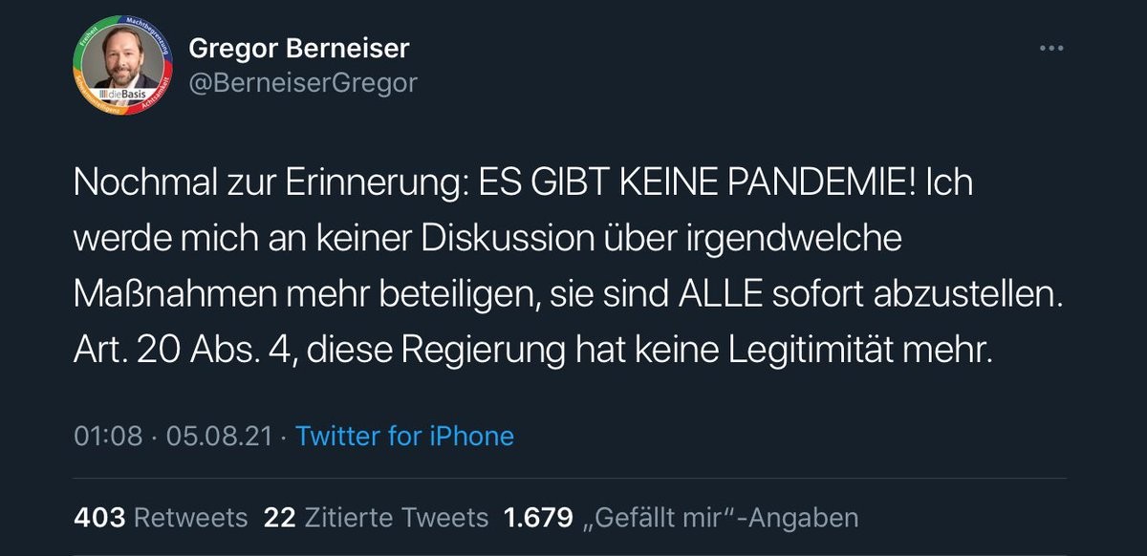Click the quoted tweets count number 22
The image size is (1147, 556).
coord(279,518)
